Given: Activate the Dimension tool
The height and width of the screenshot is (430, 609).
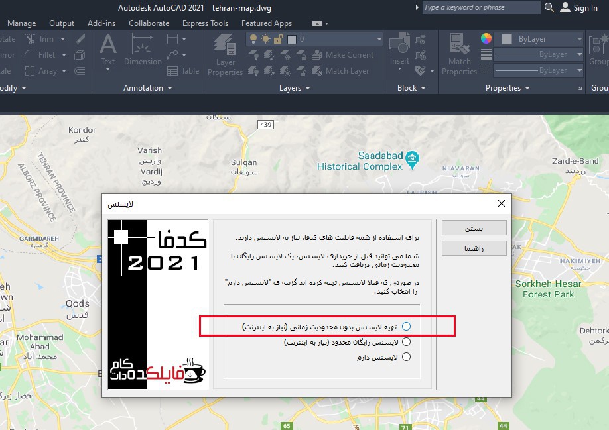Looking at the screenshot, I should tap(143, 50).
